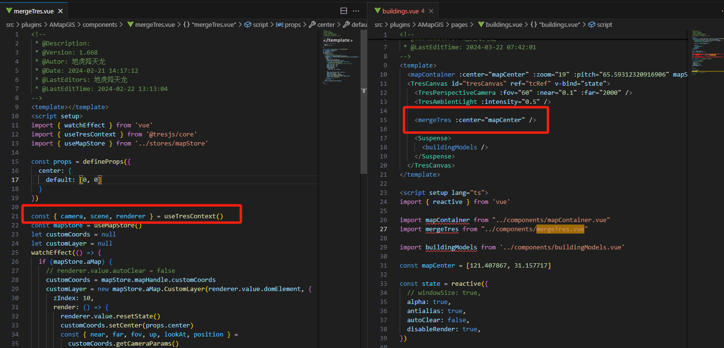Screen dimensions: 724x348
Task: Select 'components' in left breadcrumb
Action: coord(100,24)
